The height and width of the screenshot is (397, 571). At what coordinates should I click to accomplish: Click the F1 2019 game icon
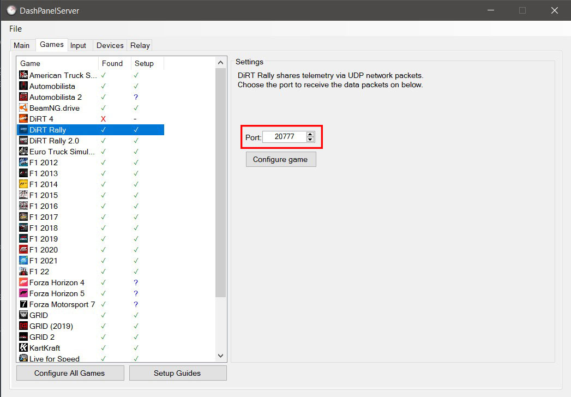pyautogui.click(x=23, y=239)
